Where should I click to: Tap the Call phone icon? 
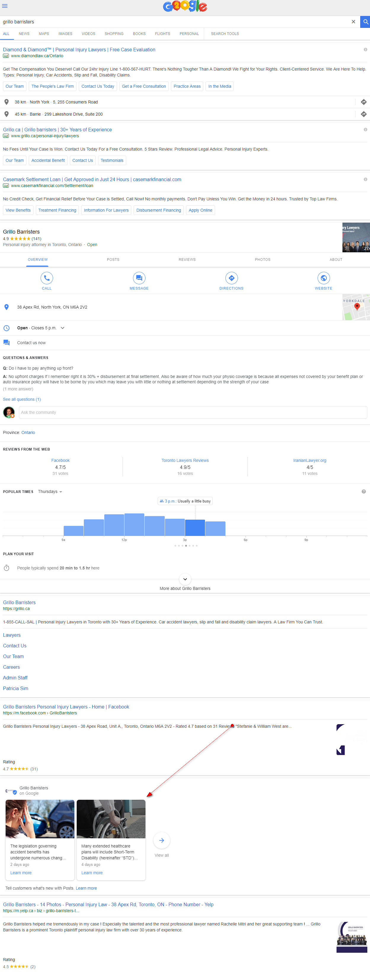click(x=47, y=278)
